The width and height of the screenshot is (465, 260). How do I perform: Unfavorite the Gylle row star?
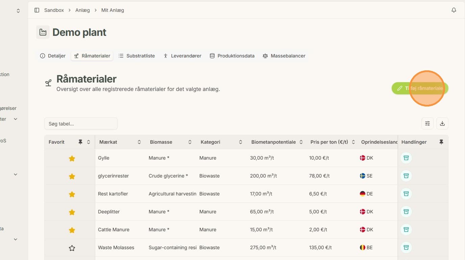[x=72, y=158]
